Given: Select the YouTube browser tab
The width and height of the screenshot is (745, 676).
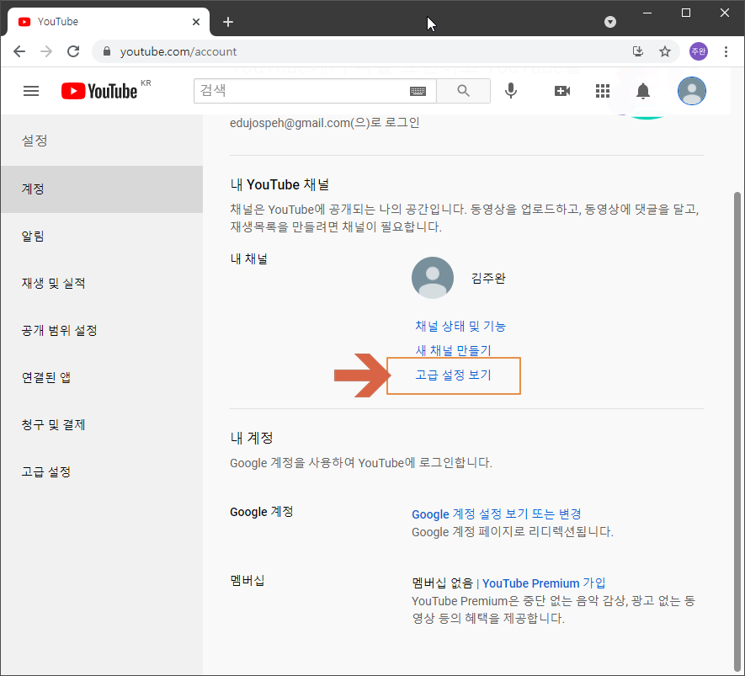Looking at the screenshot, I should click(x=109, y=22).
